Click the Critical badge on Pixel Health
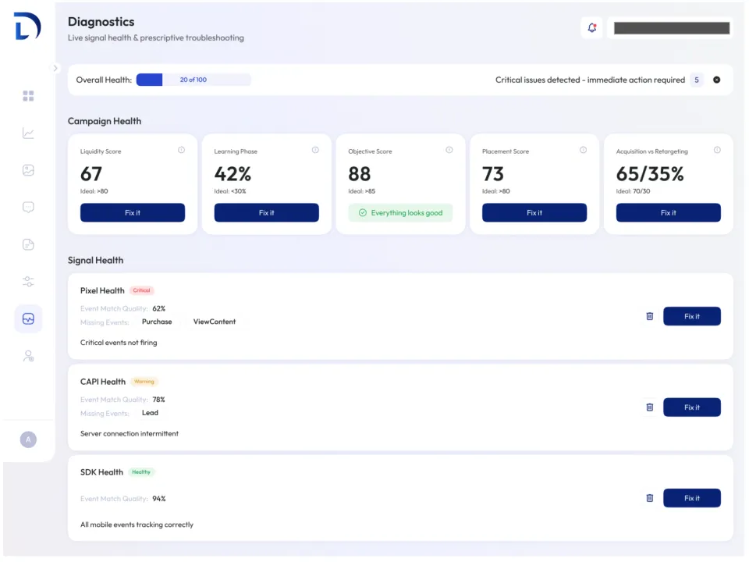 [x=141, y=290]
